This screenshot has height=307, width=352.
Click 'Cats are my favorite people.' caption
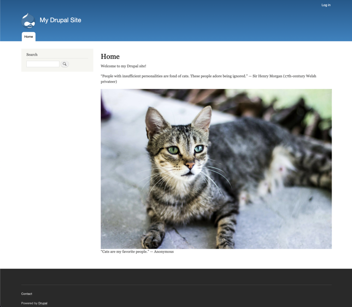pyautogui.click(x=137, y=252)
